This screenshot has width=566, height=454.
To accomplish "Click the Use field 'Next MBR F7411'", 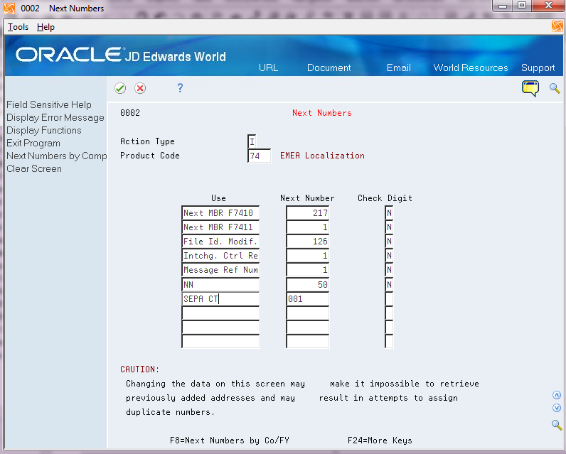I will pyautogui.click(x=220, y=227).
